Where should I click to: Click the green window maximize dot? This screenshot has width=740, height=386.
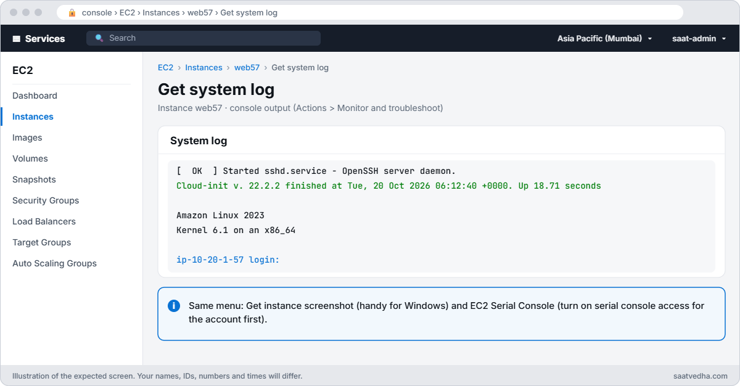pyautogui.click(x=38, y=12)
